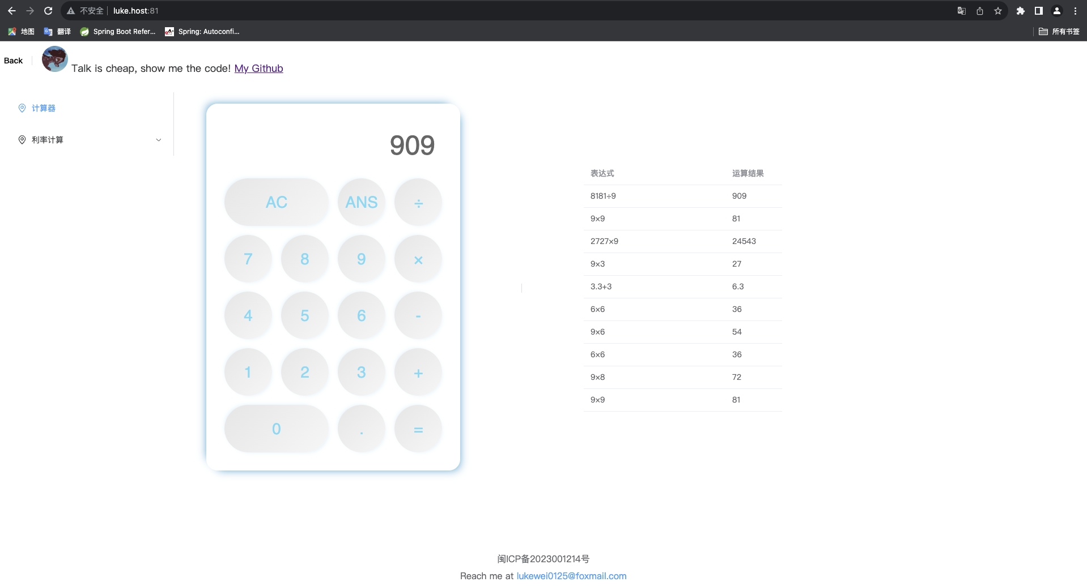The width and height of the screenshot is (1087, 586).
Task: Bookmark this page with star icon
Action: click(x=998, y=11)
